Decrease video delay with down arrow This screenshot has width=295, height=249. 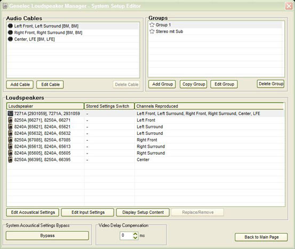point(135,237)
